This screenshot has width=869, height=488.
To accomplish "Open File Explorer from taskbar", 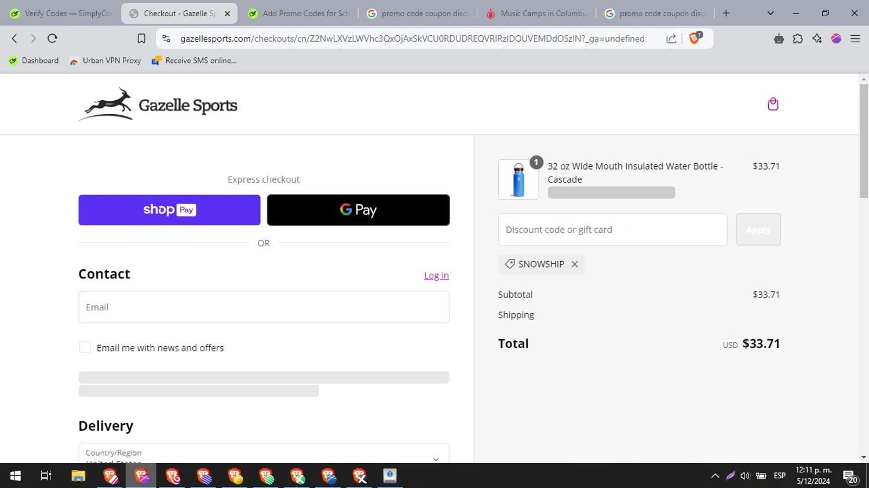I will pyautogui.click(x=78, y=476).
